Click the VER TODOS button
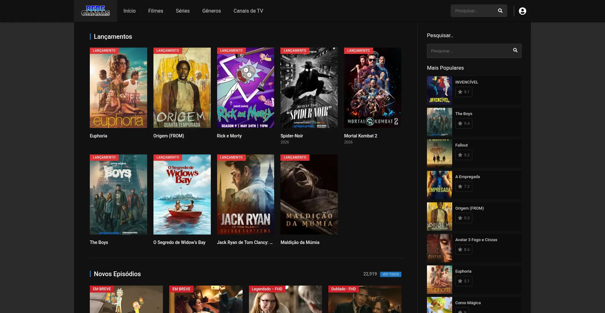The height and width of the screenshot is (313, 605). [x=391, y=274]
